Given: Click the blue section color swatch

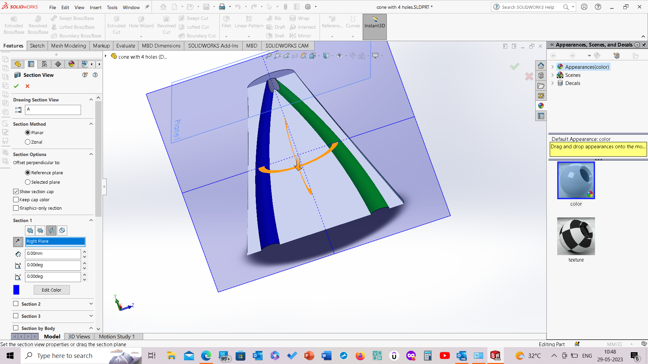Looking at the screenshot, I should (x=16, y=290).
